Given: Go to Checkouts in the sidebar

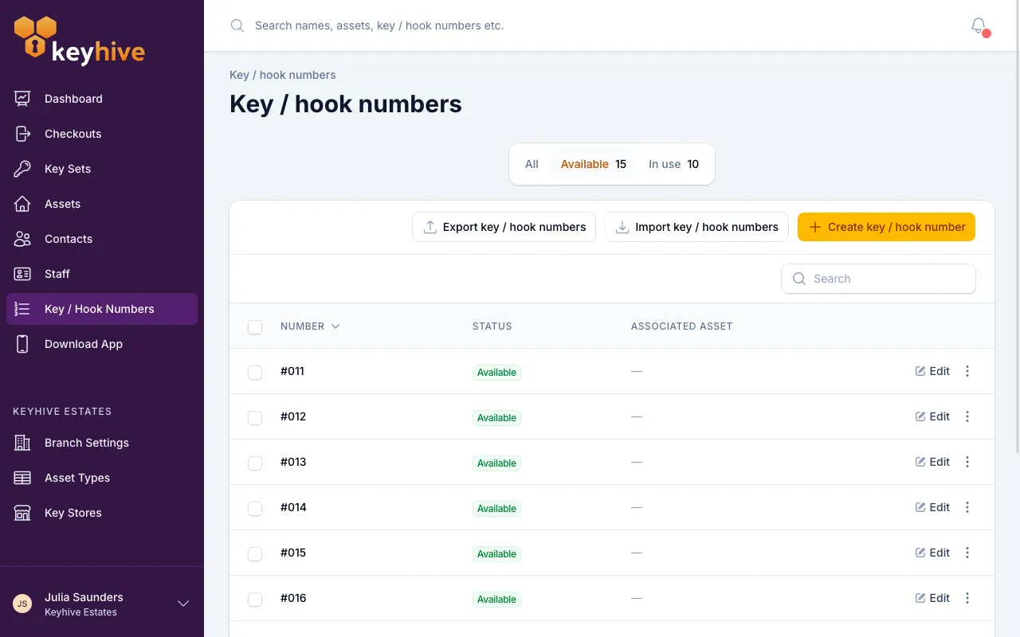Looking at the screenshot, I should (102, 134).
